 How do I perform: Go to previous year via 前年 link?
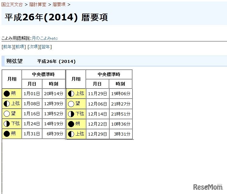point(7,47)
